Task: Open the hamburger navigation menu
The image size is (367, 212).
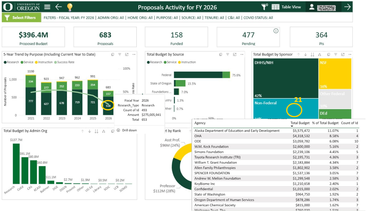Action: 47,7
